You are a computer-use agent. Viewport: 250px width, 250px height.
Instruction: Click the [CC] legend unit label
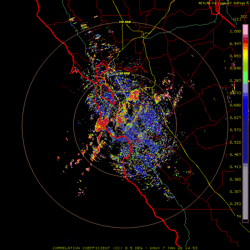pyautogui.click(x=237, y=19)
